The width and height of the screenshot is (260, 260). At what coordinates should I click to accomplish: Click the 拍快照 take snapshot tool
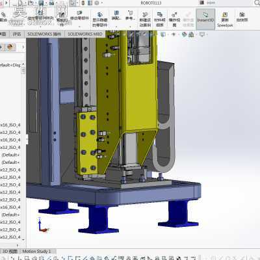(x=242, y=17)
